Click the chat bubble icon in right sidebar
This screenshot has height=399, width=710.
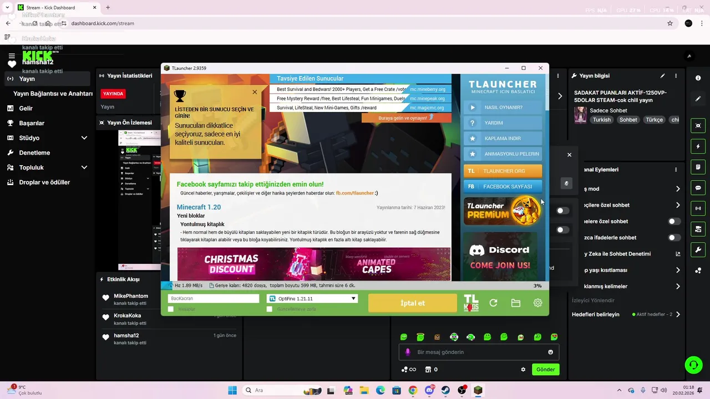tap(698, 188)
